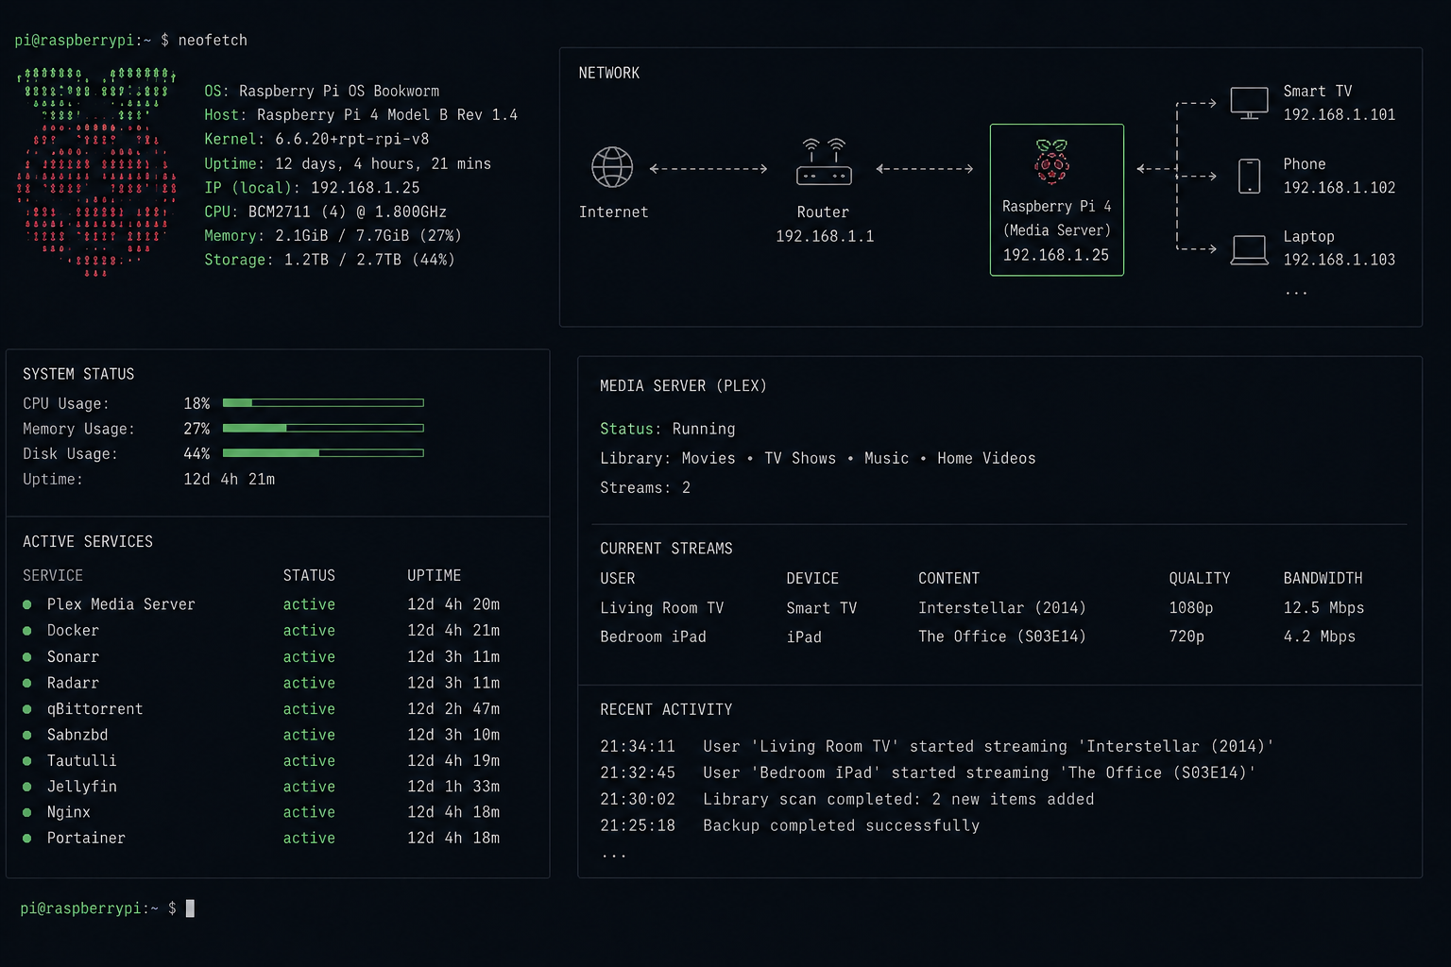Viewport: 1451px width, 967px height.
Task: Click the 'Bedroom iPad' stream user
Action: [653, 637]
